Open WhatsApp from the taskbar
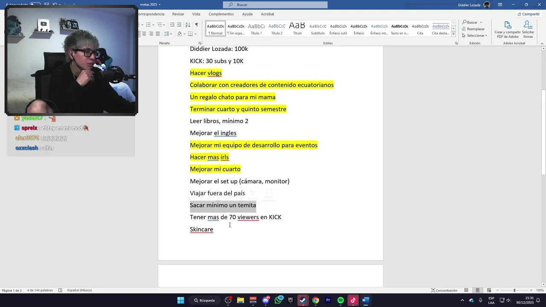This screenshot has height=307, width=546. click(278, 300)
